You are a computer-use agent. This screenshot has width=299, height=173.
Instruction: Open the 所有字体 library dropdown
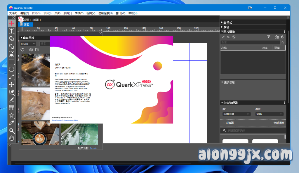tap(236, 114)
